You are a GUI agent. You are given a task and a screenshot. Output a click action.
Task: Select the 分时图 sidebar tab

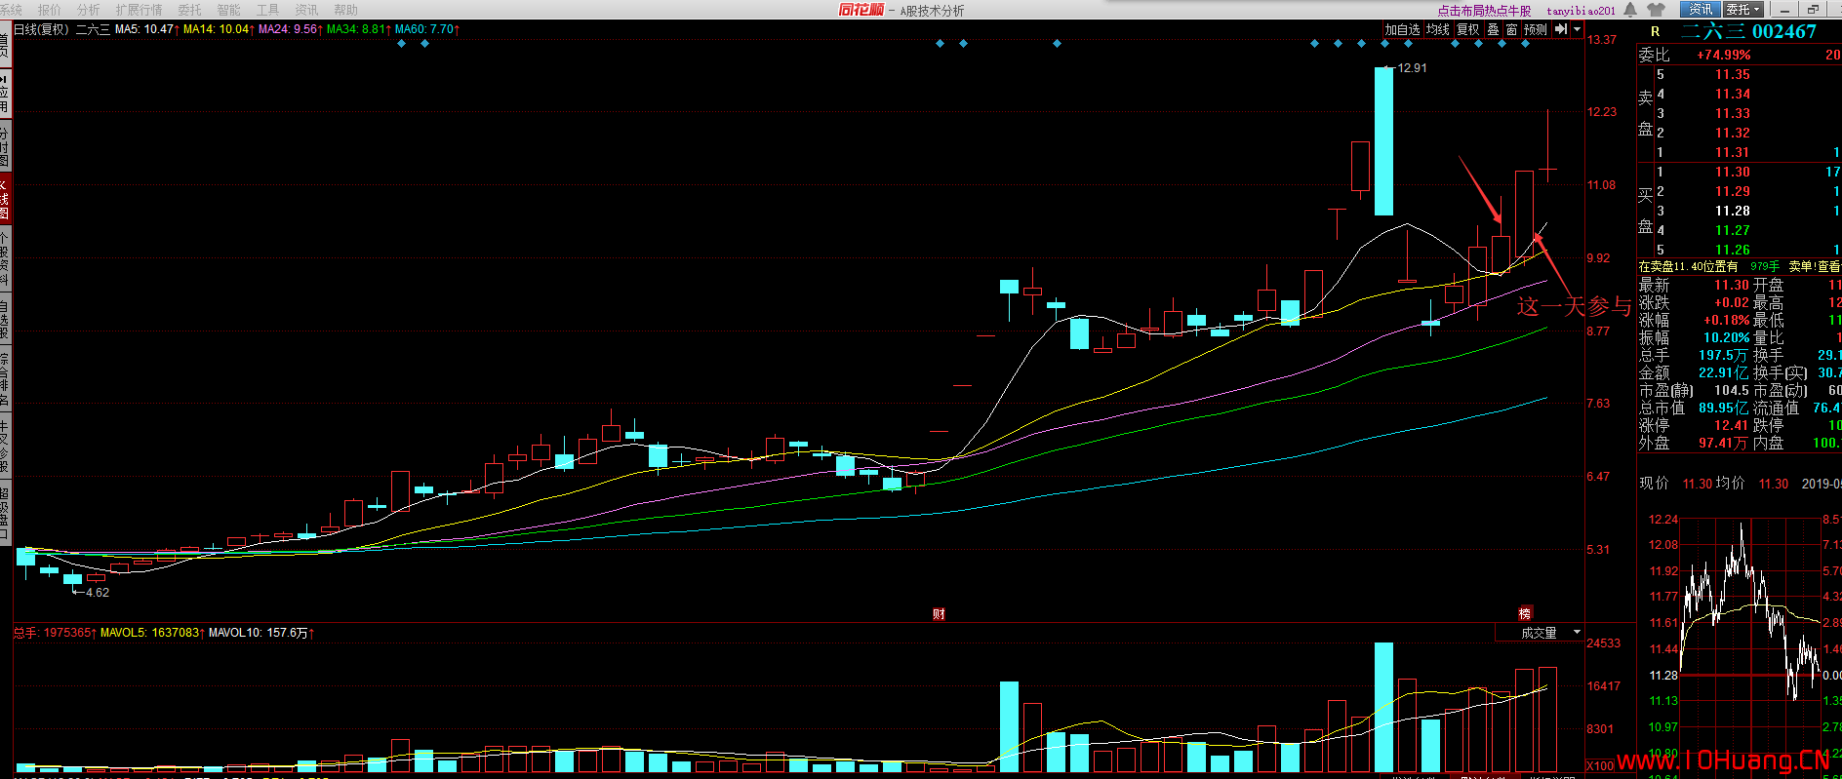pyautogui.click(x=5, y=146)
